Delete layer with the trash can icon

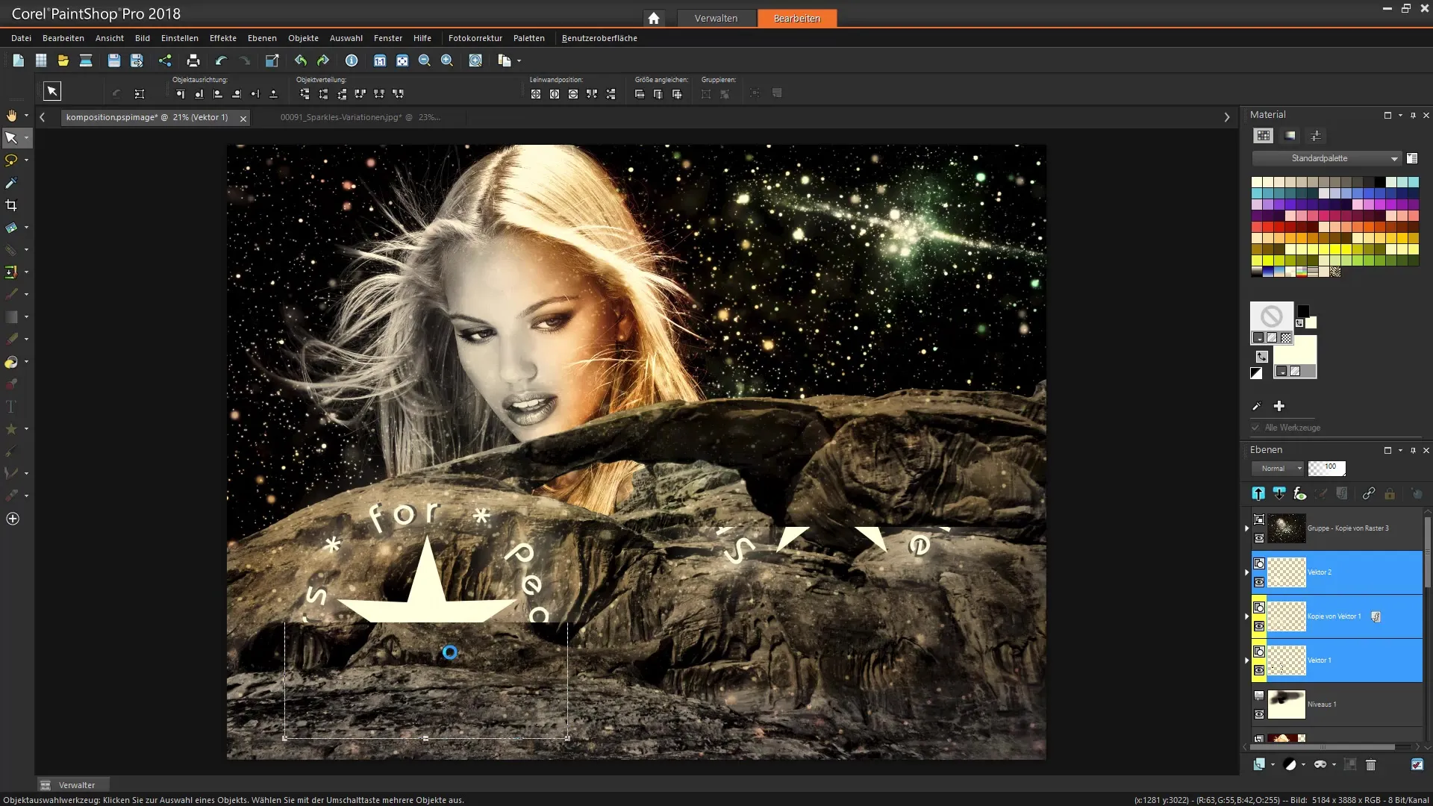1370,764
